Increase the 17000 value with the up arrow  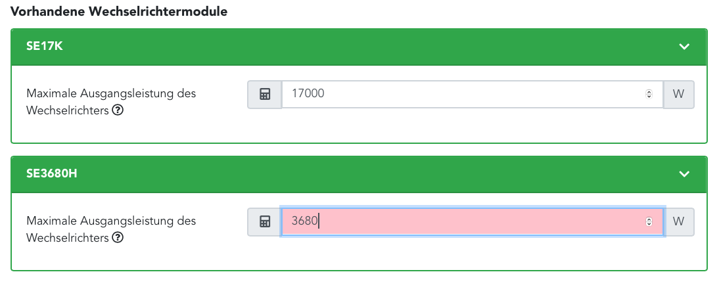pos(649,92)
